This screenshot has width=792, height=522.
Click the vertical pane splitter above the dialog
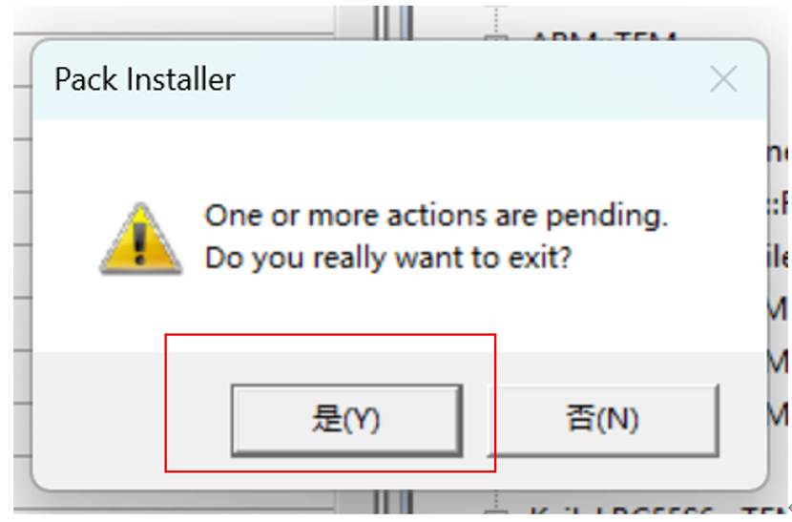pyautogui.click(x=394, y=23)
